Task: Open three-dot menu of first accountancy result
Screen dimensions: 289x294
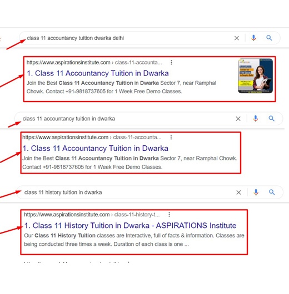Action: pos(171,63)
